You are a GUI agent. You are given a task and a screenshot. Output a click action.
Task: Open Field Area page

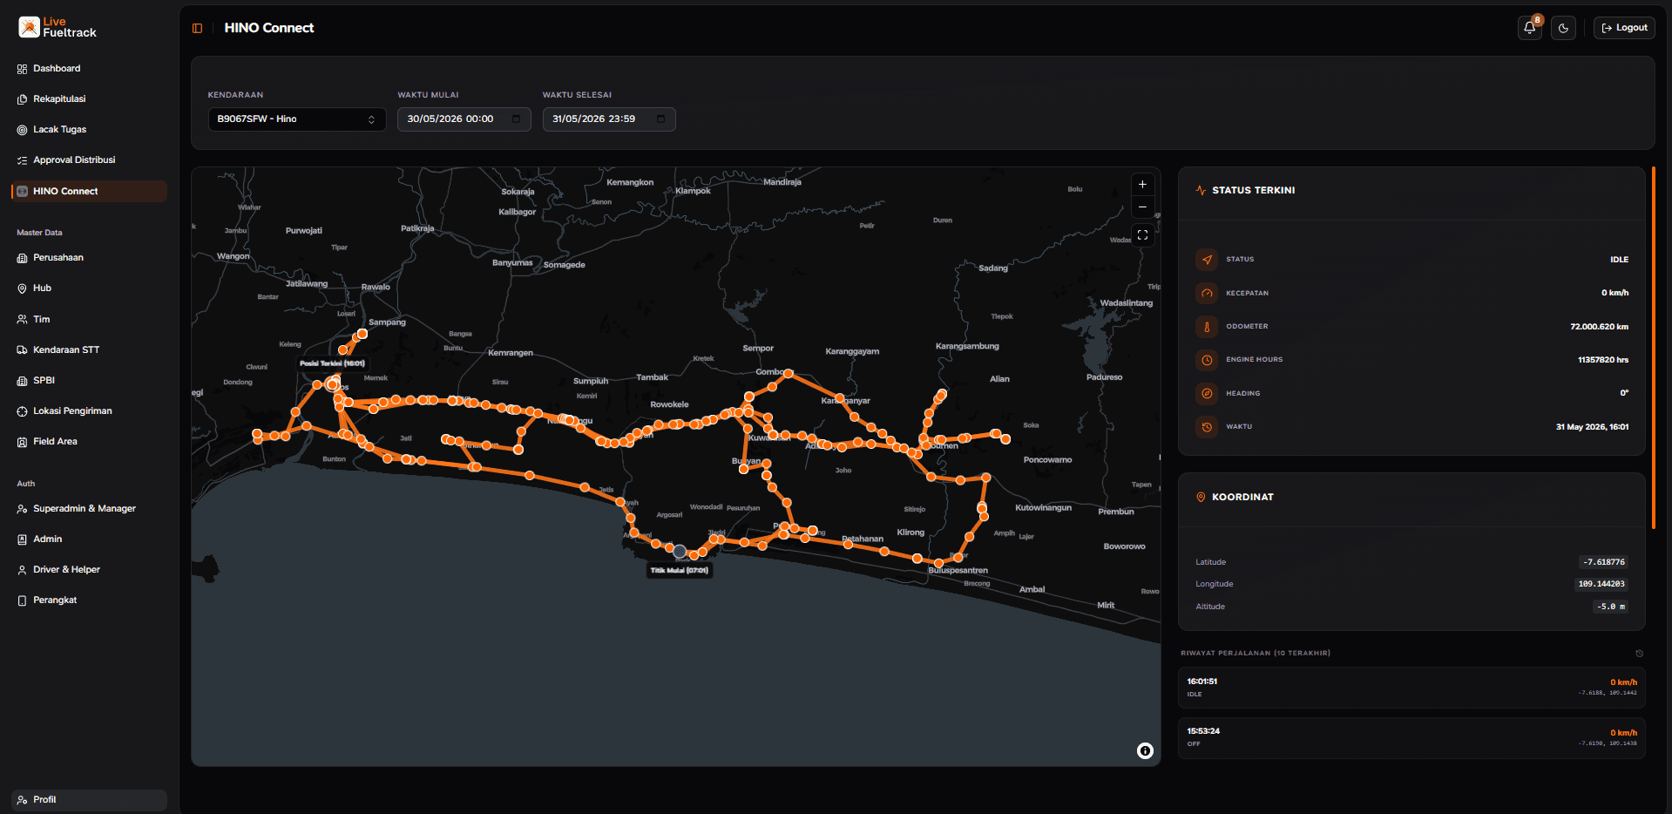pos(89,442)
